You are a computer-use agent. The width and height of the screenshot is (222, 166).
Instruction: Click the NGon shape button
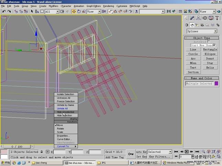(x=193, y=63)
